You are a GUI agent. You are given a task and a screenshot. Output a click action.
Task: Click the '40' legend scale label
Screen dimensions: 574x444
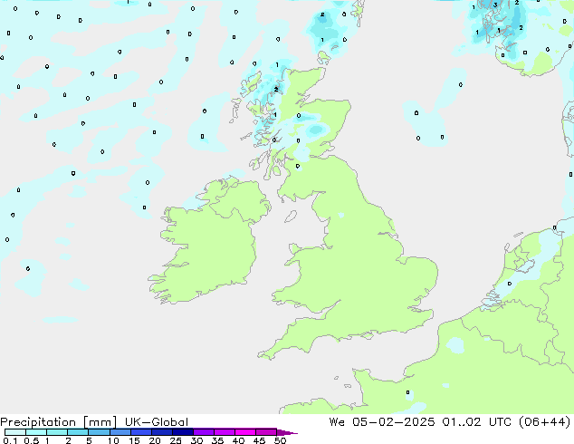tap(238, 440)
